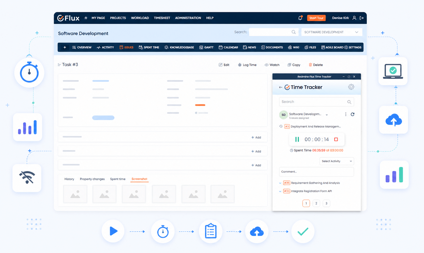This screenshot has height=253, width=424.
Task: Open the TIMESHEET menu
Action: pyautogui.click(x=162, y=18)
